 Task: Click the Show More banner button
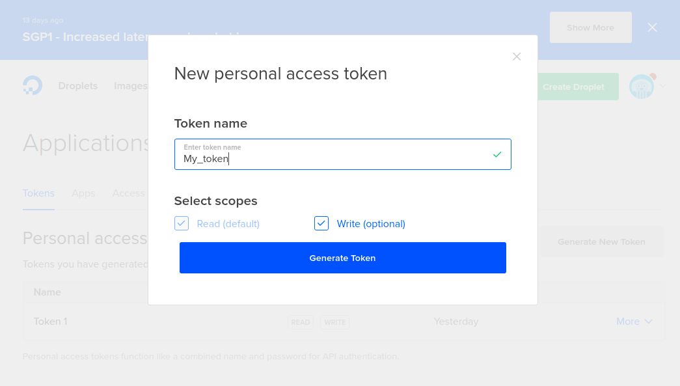pyautogui.click(x=590, y=27)
